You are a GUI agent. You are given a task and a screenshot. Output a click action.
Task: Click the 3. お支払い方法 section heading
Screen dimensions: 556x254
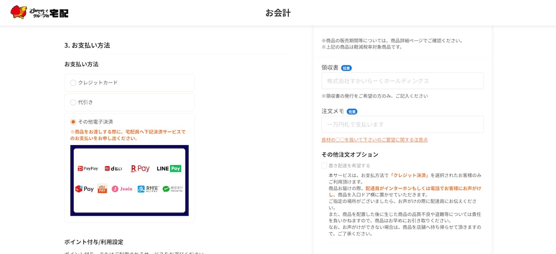point(87,45)
